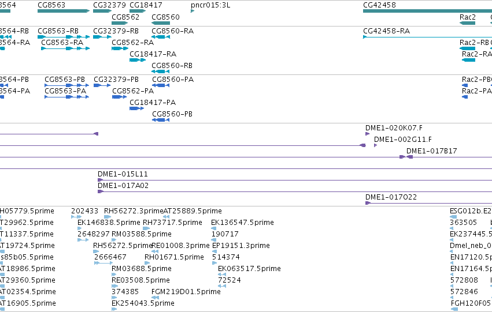Select the 202433 EST label

[x=85, y=211]
